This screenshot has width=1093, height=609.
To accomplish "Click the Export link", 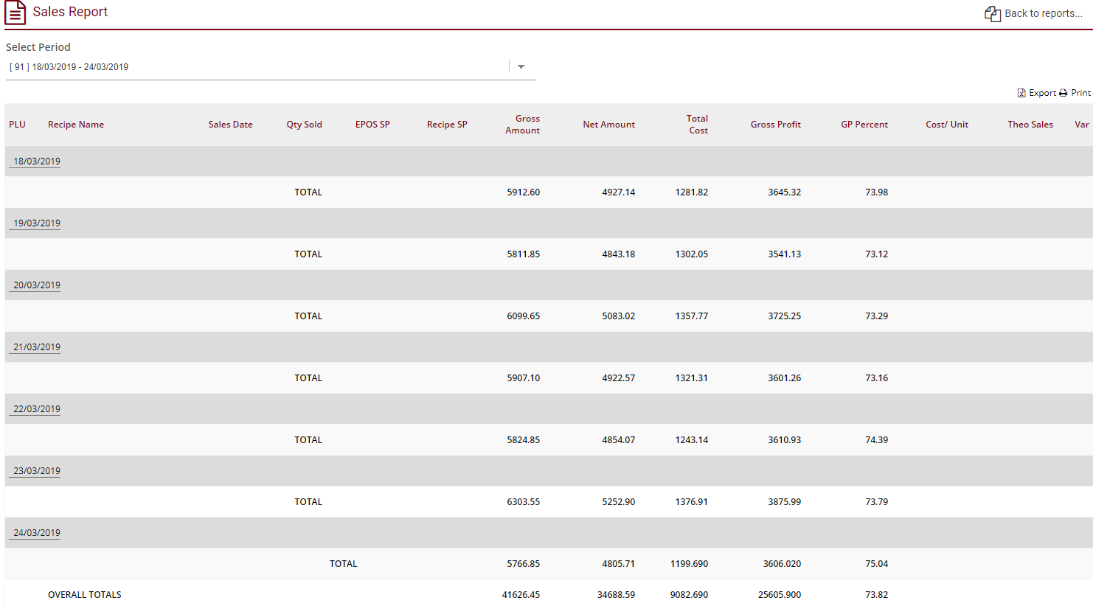I will click(1041, 93).
